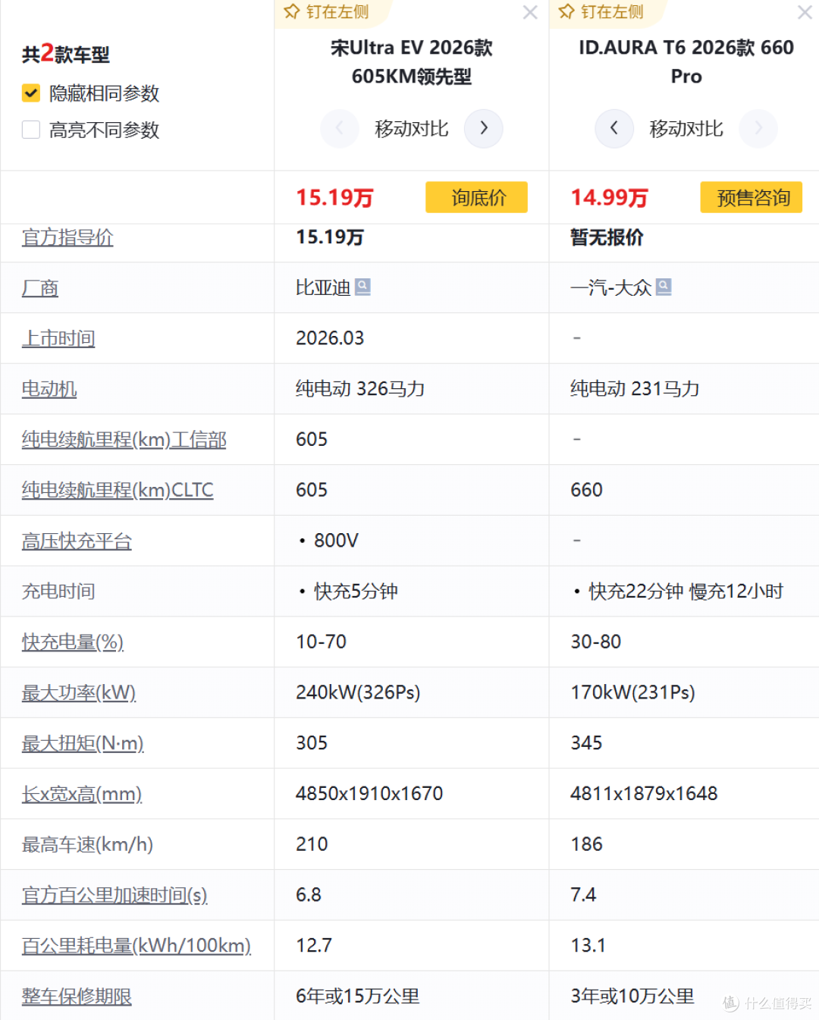Open 比亚迪 manufacturer info icon
The image size is (819, 1020).
[x=362, y=287]
